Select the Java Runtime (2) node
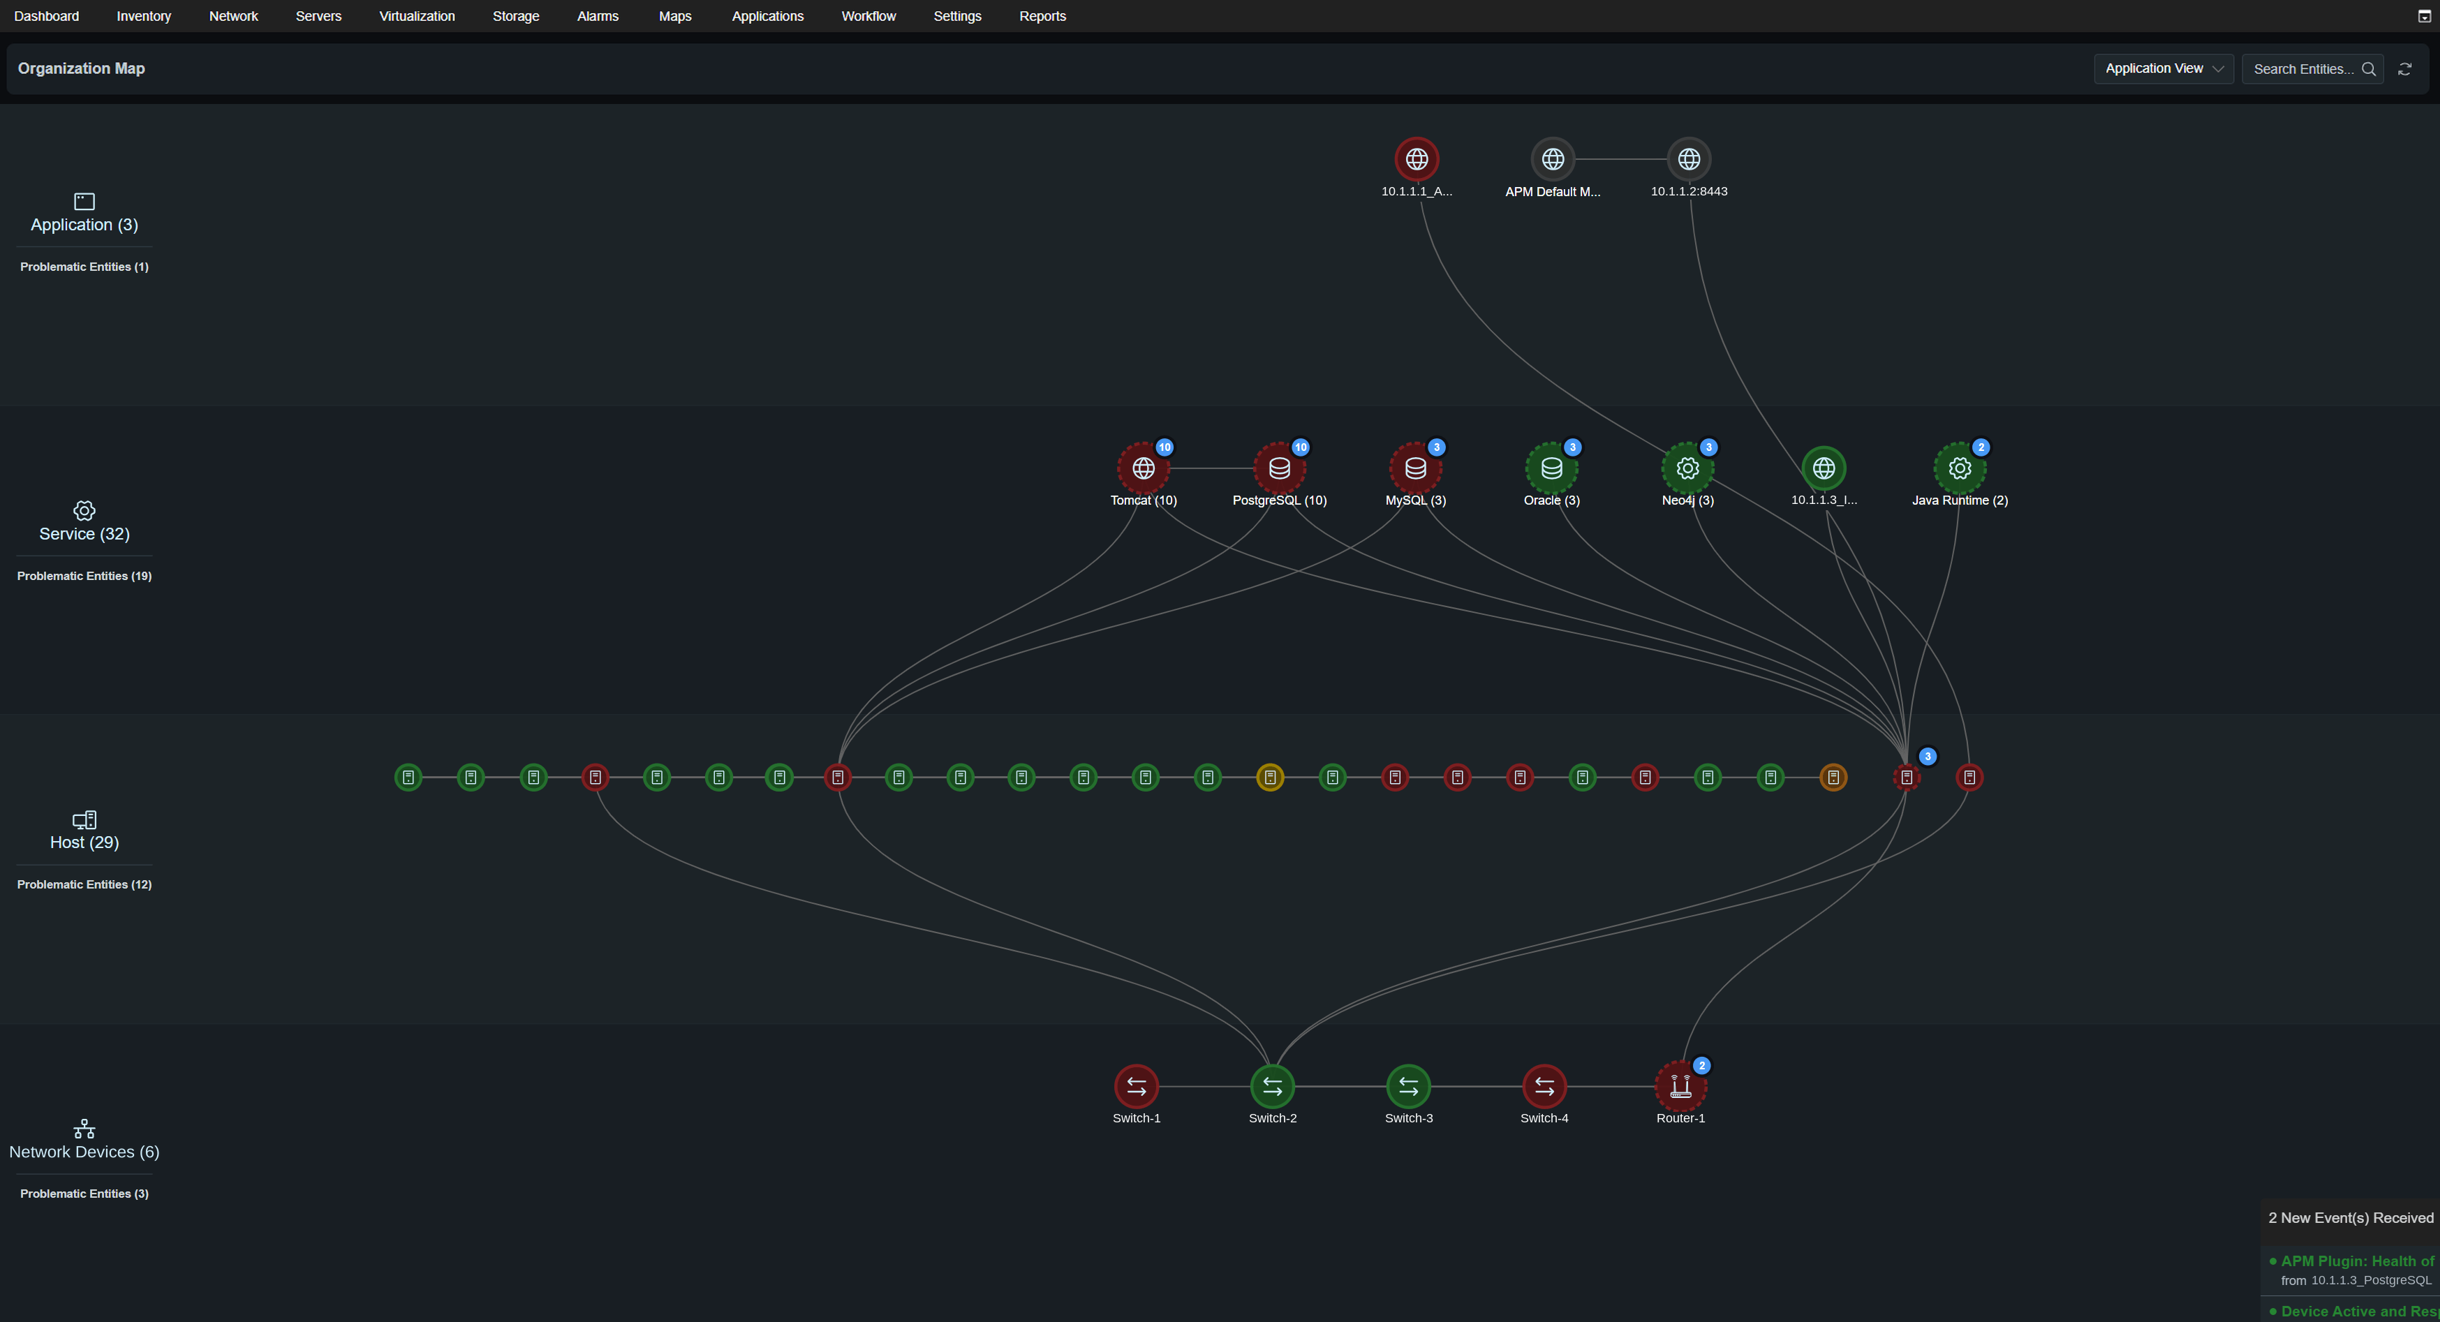 pos(1960,468)
